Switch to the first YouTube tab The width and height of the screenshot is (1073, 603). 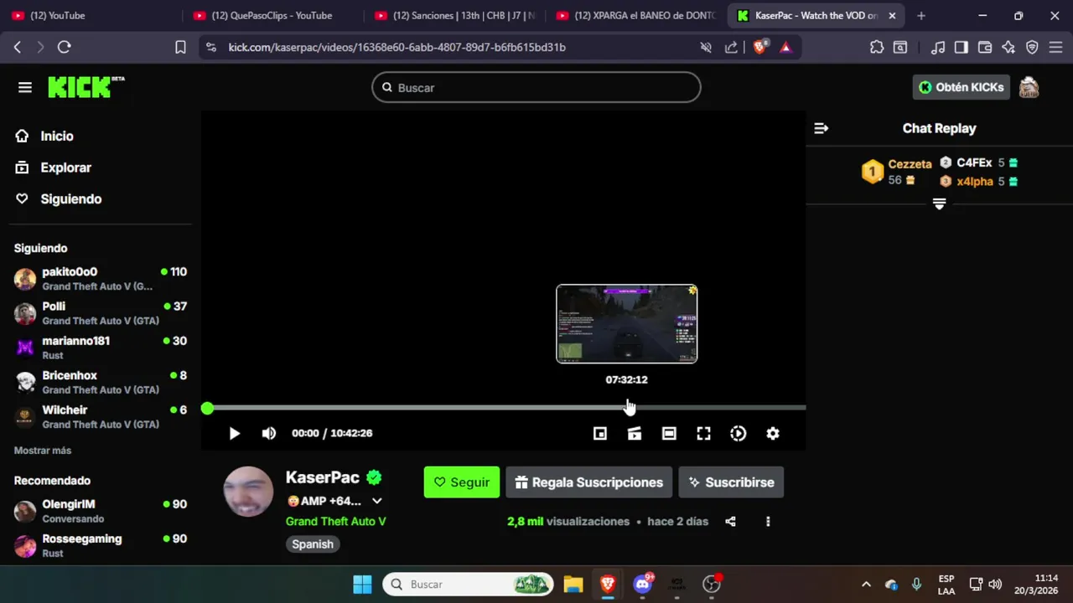click(x=90, y=15)
